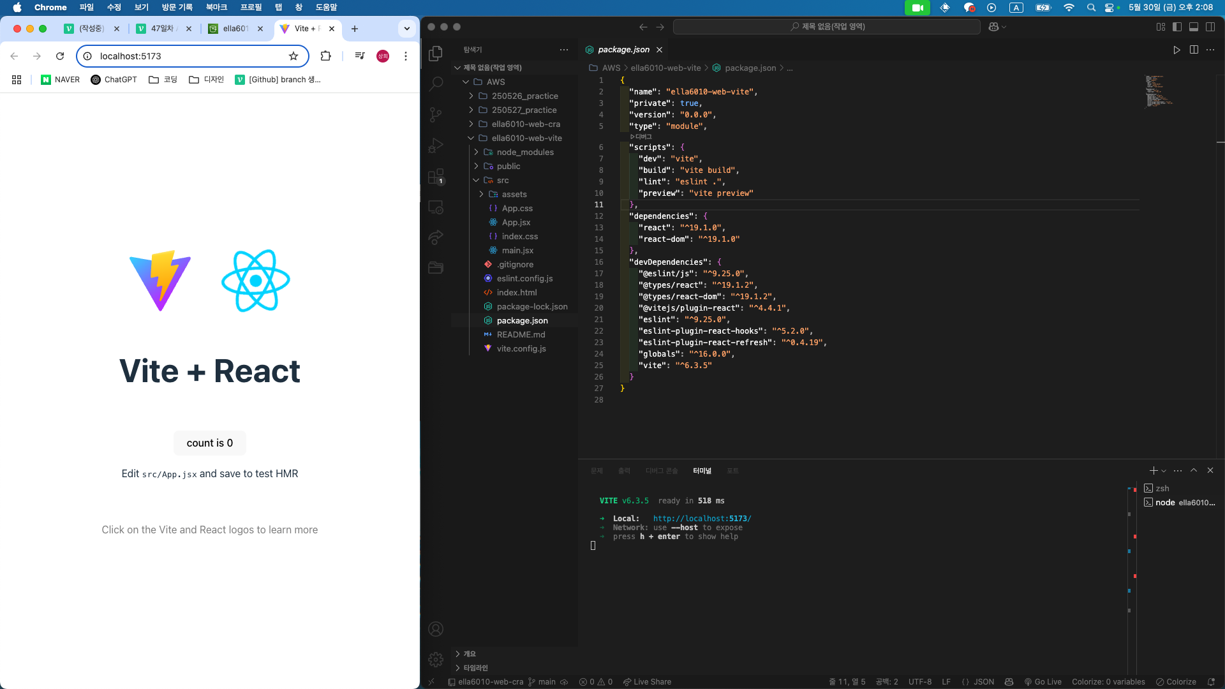Open the NAVER bookmark
The height and width of the screenshot is (689, 1225).
pos(61,80)
